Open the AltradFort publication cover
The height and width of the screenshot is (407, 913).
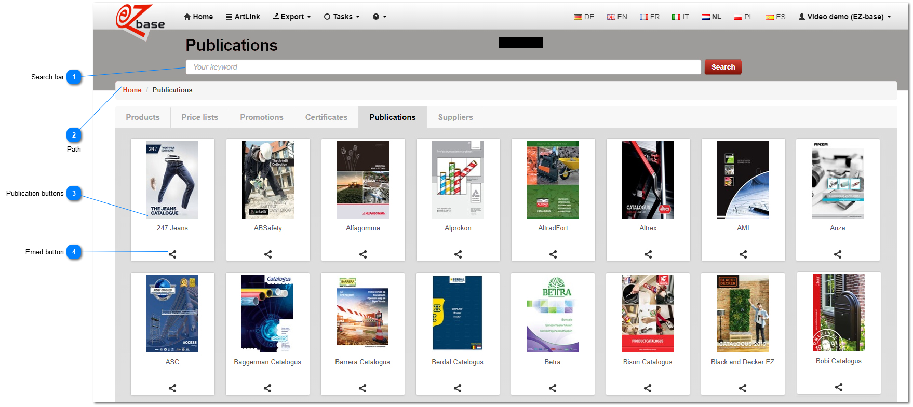point(553,180)
